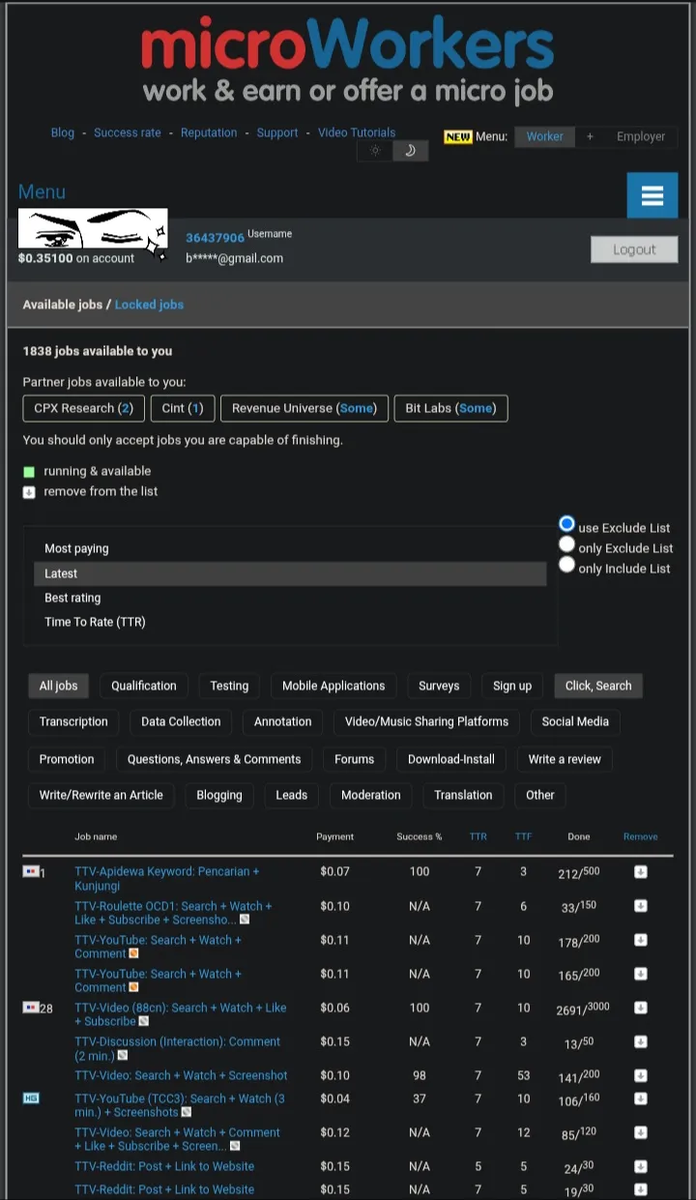Image resolution: width=696 pixels, height=1200 pixels.
Task: Select 'only Include List' radio button
Action: pyautogui.click(x=566, y=565)
